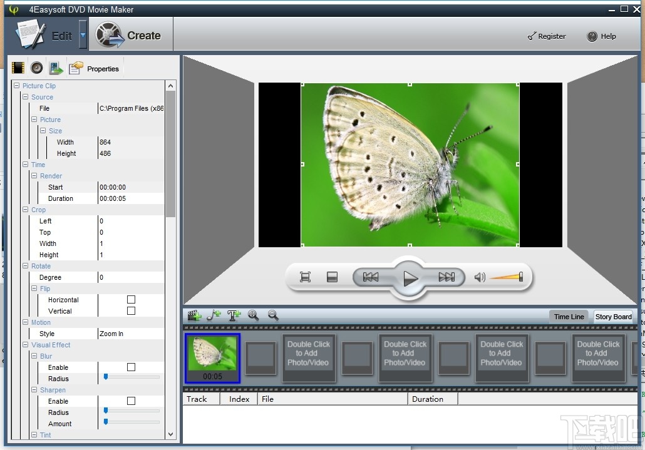Click the add audio icon on timeline toolbar
Screen dimensions: 645x450
point(214,315)
